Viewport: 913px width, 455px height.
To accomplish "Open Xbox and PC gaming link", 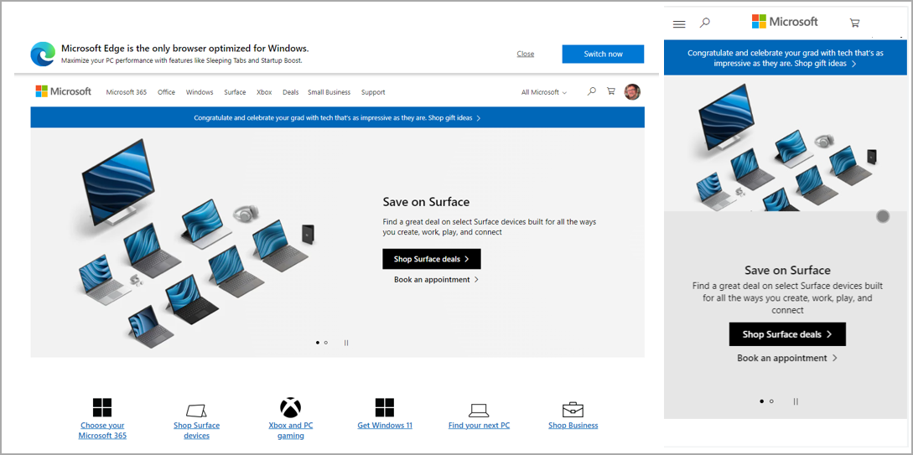I will [291, 431].
